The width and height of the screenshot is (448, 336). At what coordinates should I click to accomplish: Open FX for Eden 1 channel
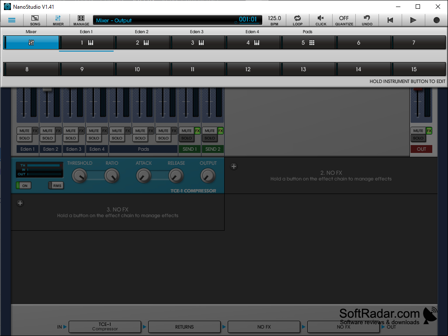point(35,131)
